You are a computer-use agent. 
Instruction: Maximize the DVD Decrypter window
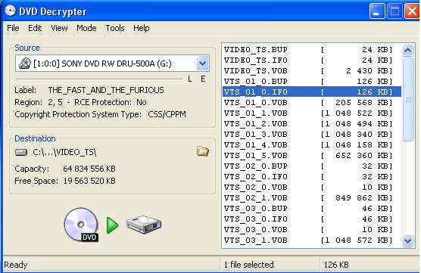tap(394, 11)
